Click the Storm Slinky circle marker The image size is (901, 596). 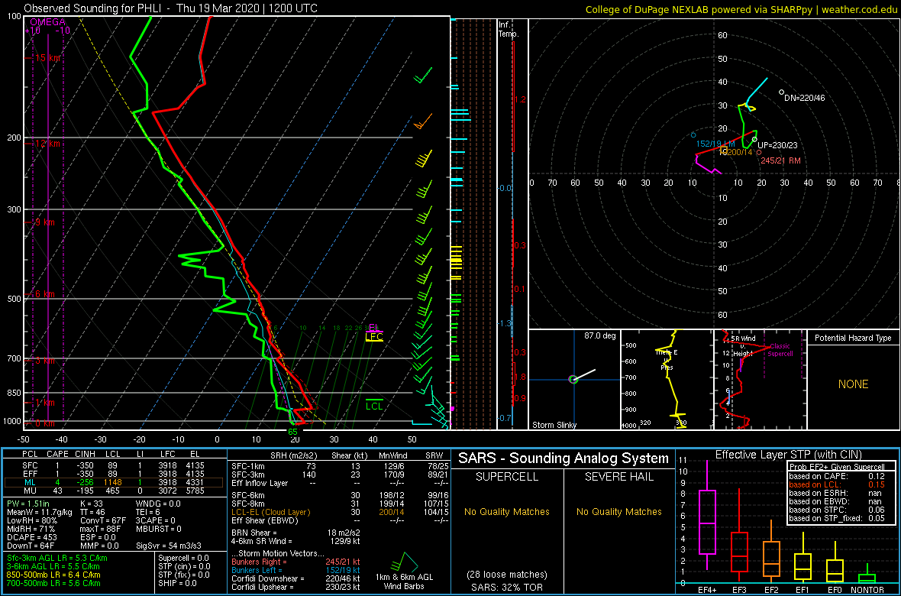(x=573, y=379)
